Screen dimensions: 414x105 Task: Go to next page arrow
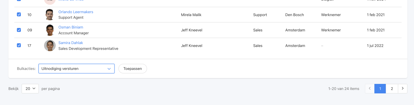[402, 89]
